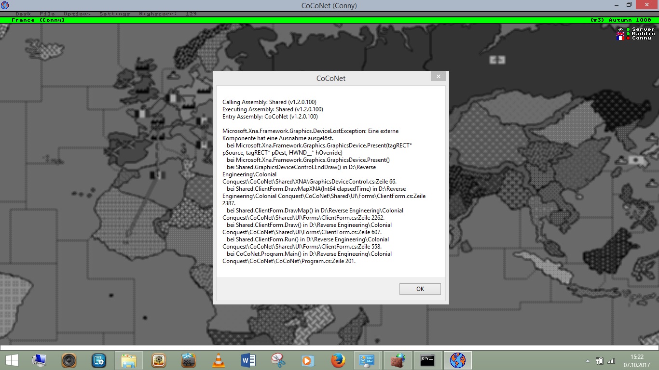
Task: Click the network signal tray icon
Action: click(x=611, y=360)
